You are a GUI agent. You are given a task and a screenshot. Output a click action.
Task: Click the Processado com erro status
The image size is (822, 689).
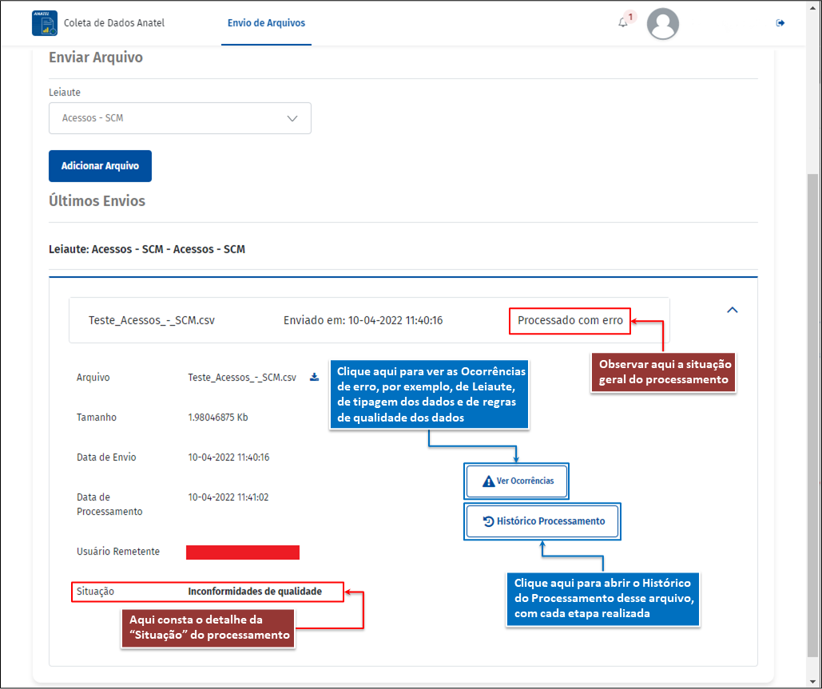click(x=570, y=320)
